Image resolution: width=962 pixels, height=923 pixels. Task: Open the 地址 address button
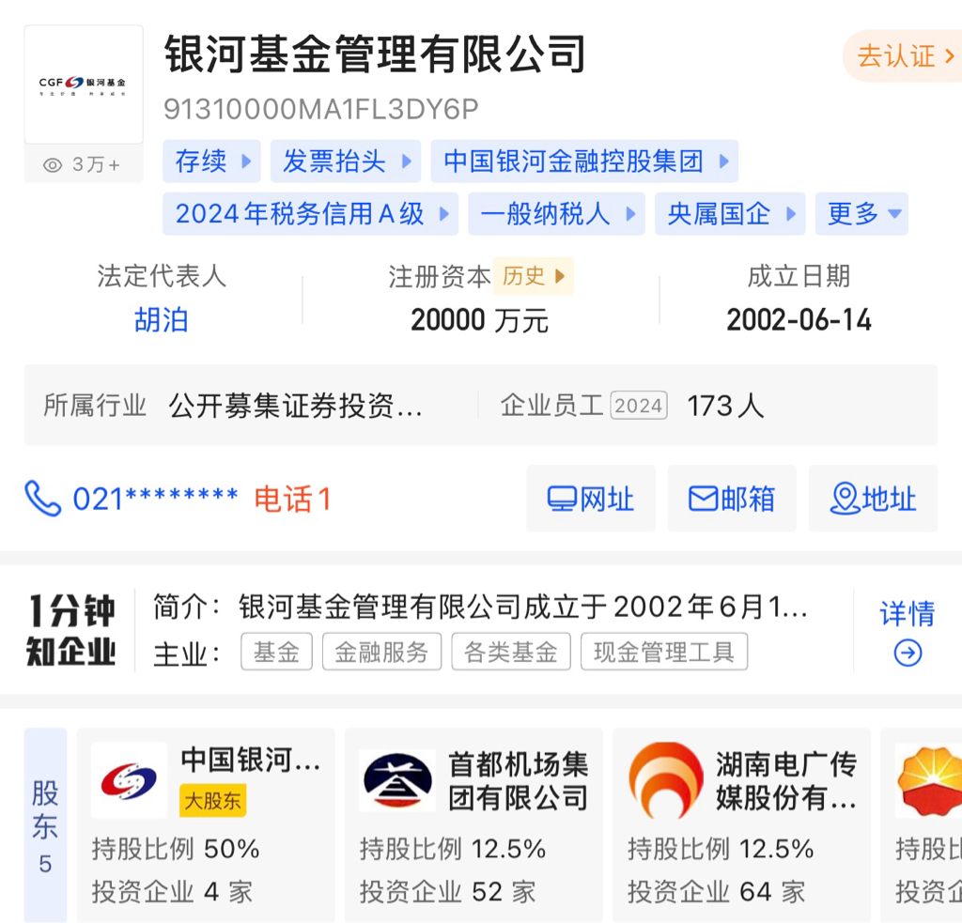click(873, 498)
